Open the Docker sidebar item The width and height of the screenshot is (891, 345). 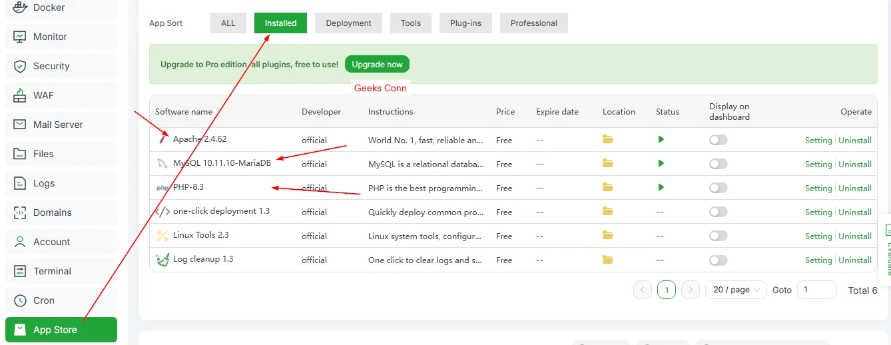(x=61, y=9)
